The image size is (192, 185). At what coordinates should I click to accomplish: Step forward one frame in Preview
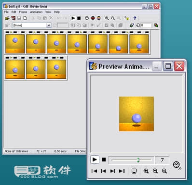112,171
